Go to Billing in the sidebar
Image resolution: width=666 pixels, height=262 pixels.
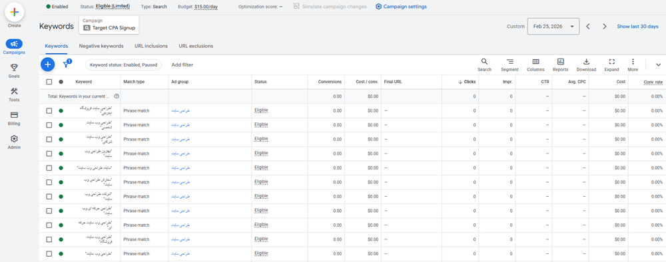pos(14,118)
